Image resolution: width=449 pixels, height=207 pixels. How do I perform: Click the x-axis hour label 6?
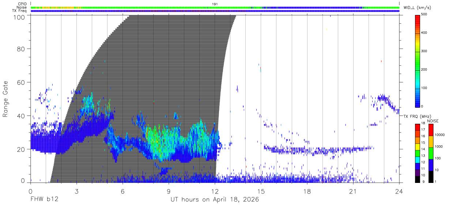[x=123, y=191]
